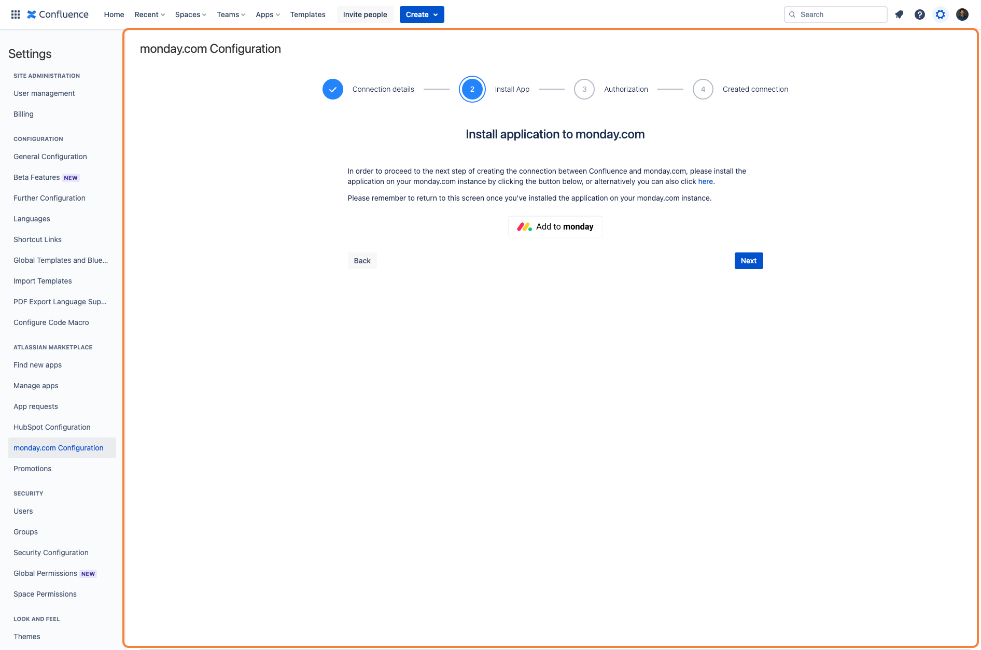
Task: Click the search magnifier icon
Action: pos(792,15)
